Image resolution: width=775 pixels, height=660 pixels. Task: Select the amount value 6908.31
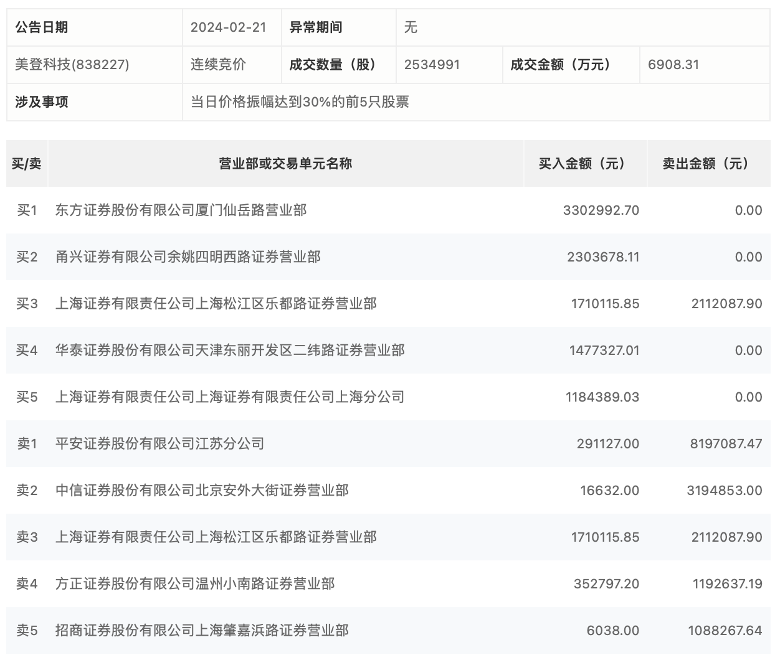tap(673, 65)
